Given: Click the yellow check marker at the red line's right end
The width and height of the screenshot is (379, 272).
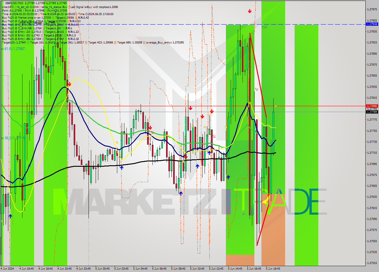Looking at the screenshot, I should click(276, 106).
